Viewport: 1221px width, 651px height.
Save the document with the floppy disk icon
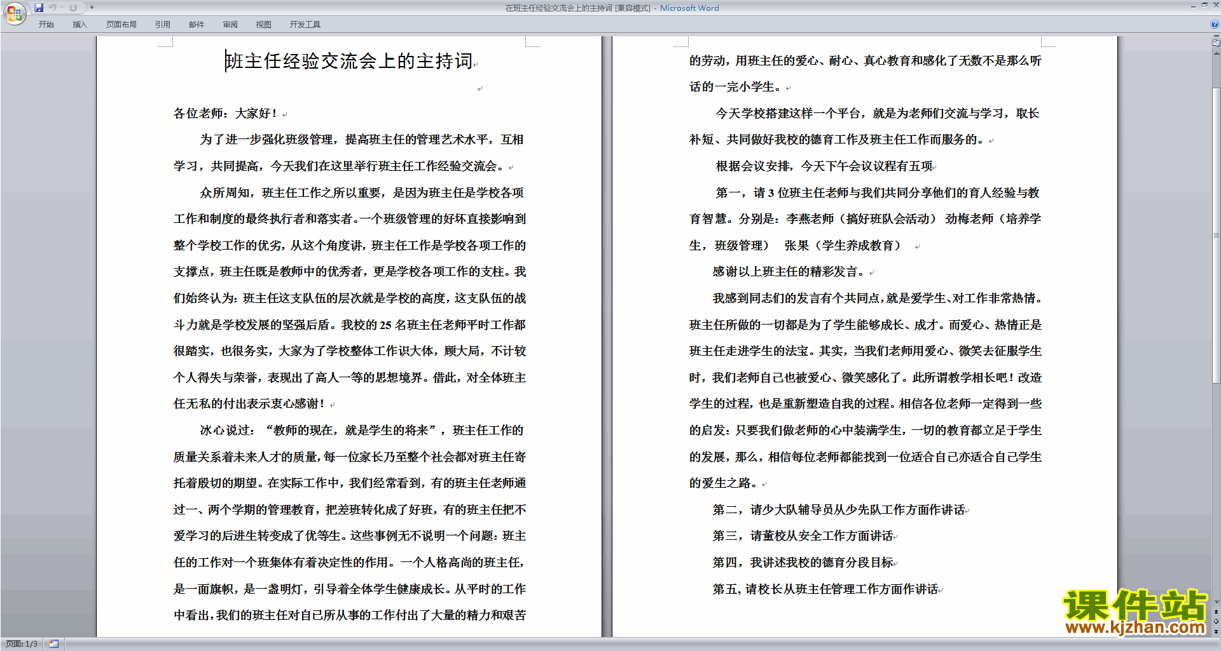pyautogui.click(x=39, y=8)
